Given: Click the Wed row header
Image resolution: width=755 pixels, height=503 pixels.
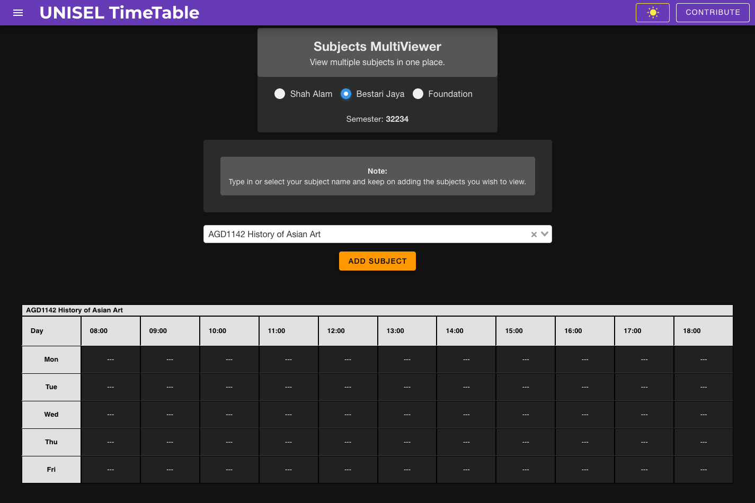Looking at the screenshot, I should point(51,415).
